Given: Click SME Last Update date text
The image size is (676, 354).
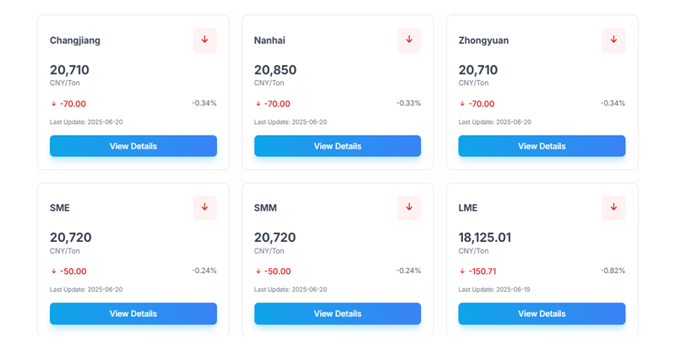Looking at the screenshot, I should coord(86,289).
